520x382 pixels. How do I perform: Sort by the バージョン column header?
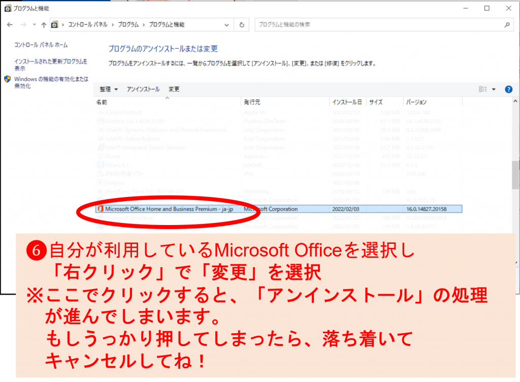point(433,102)
